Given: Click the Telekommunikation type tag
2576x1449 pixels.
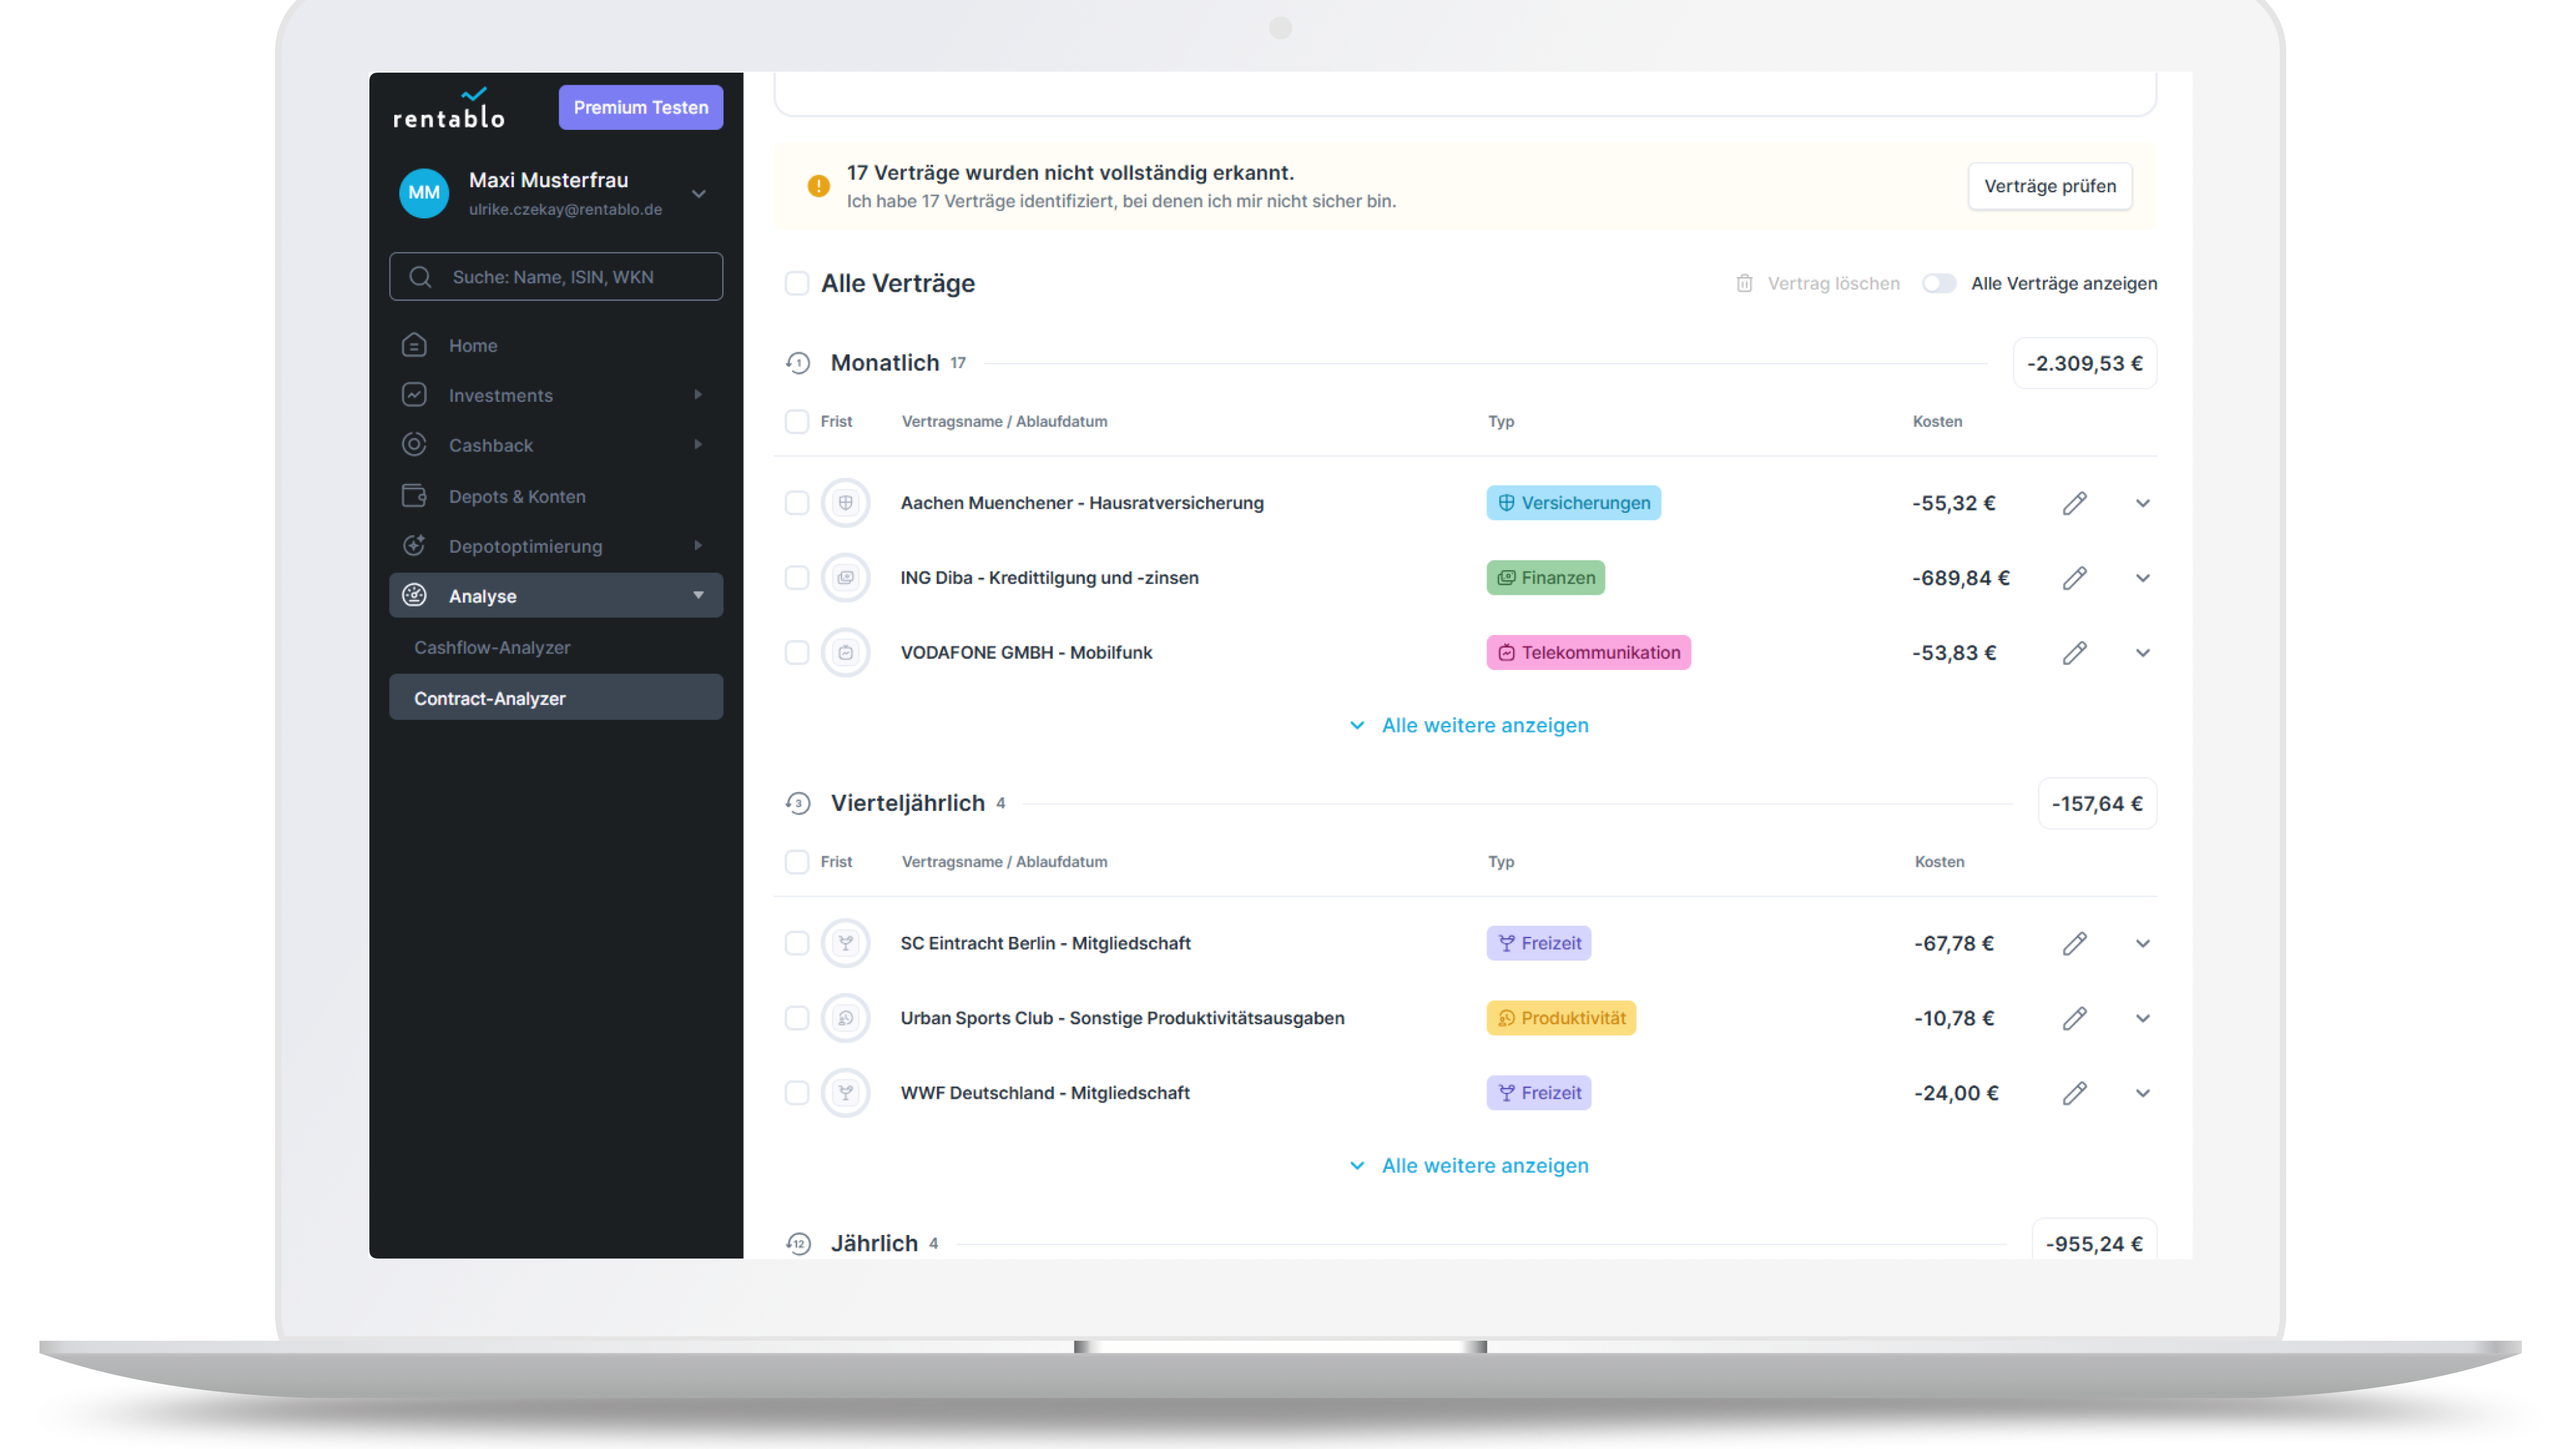Looking at the screenshot, I should click(1588, 653).
